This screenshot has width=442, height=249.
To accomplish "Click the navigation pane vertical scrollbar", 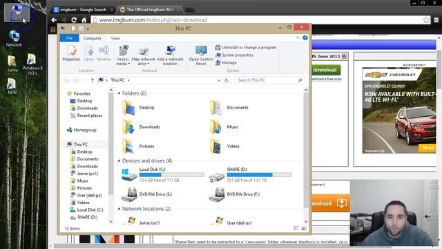I will coord(110,145).
